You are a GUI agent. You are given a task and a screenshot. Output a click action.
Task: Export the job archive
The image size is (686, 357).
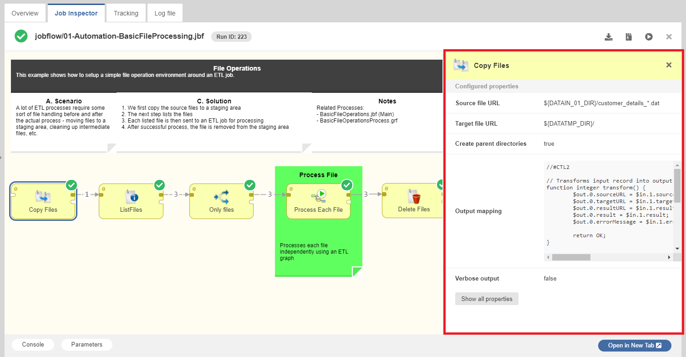click(x=629, y=36)
